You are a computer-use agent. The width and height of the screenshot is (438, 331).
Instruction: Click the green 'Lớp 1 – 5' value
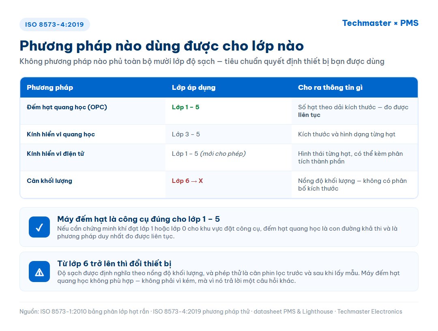(x=185, y=107)
